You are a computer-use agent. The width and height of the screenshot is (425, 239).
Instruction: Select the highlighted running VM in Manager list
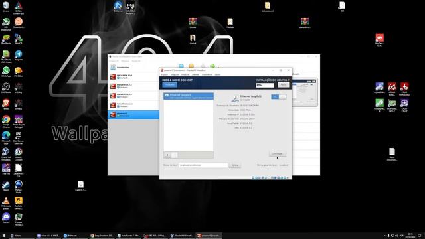(133, 115)
